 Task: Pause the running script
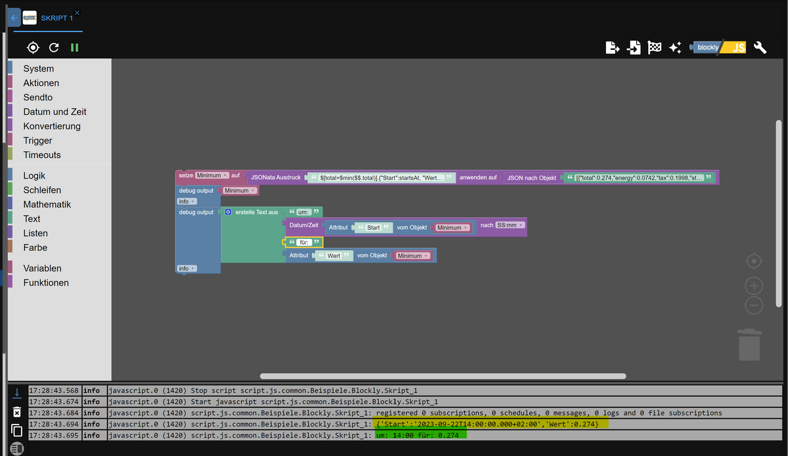[74, 47]
